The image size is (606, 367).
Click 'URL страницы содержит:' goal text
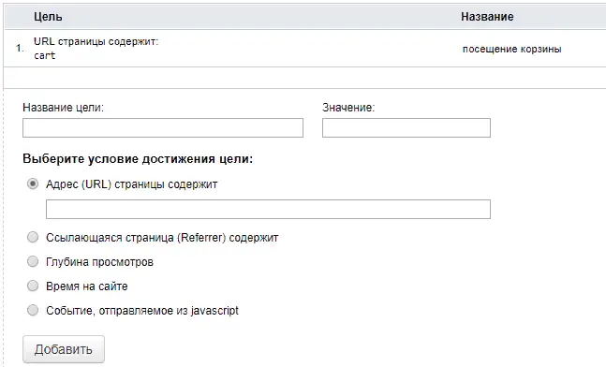pyautogui.click(x=96, y=41)
